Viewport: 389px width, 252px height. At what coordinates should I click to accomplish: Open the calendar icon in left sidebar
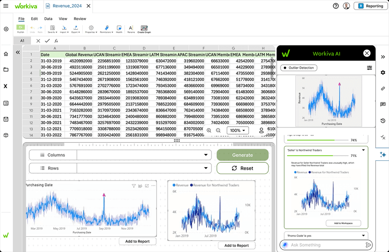6,103
